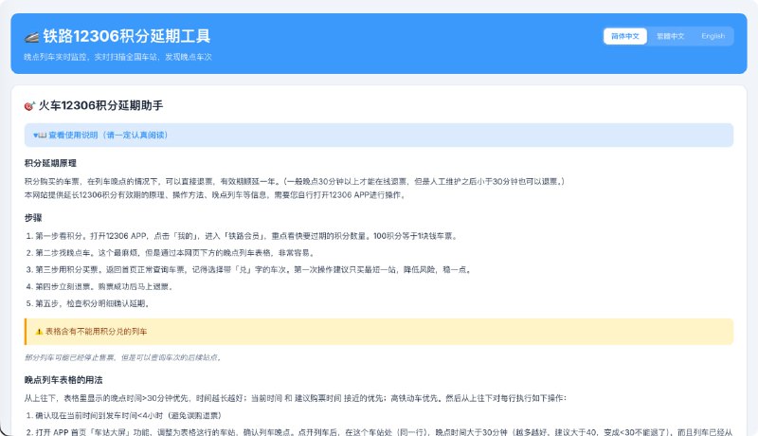Click the 铁路12306积分延期工具 title text

[127, 36]
